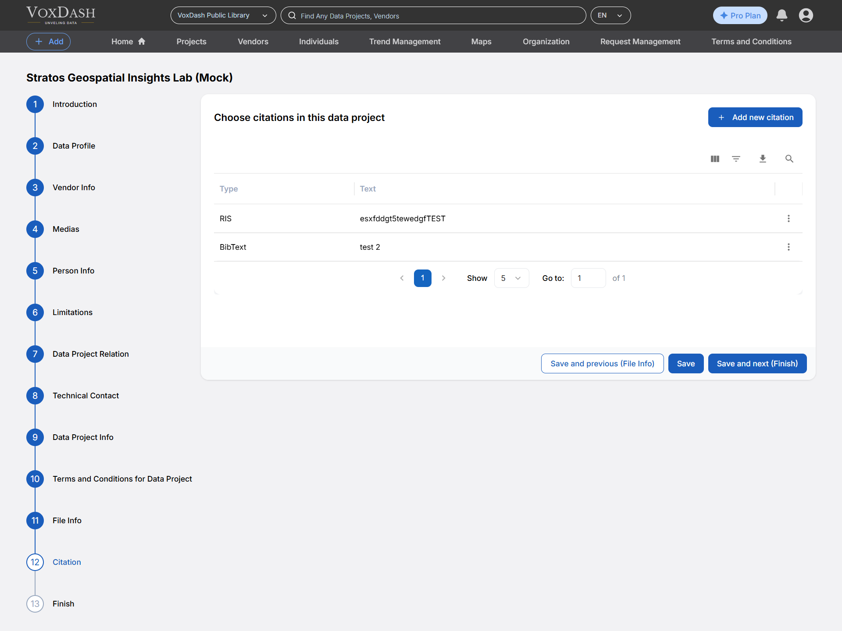Click the Go to page number field
842x631 pixels.
588,278
